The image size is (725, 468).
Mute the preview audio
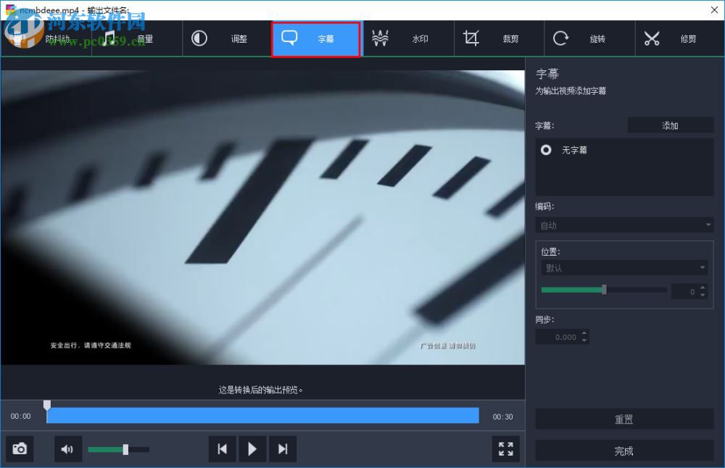click(x=68, y=448)
